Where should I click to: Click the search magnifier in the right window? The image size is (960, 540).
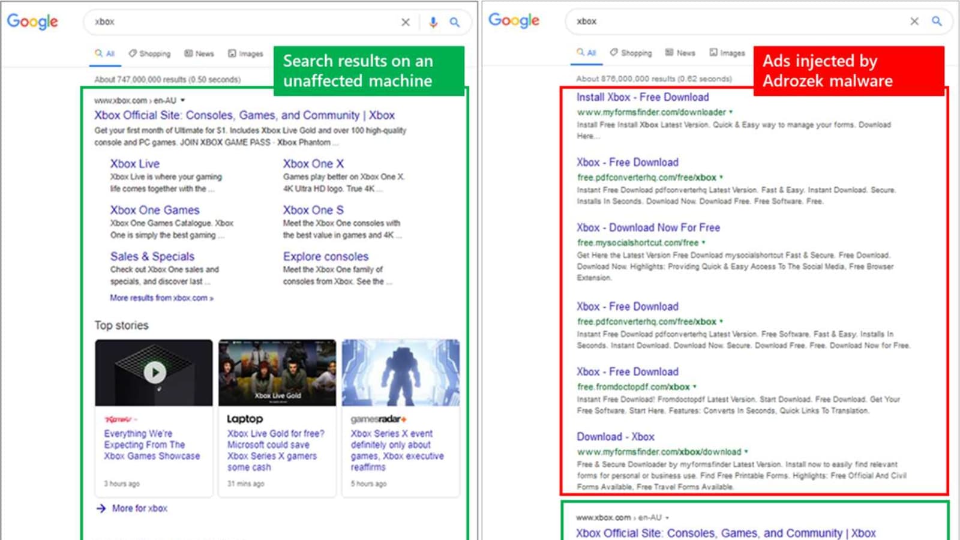coord(937,21)
